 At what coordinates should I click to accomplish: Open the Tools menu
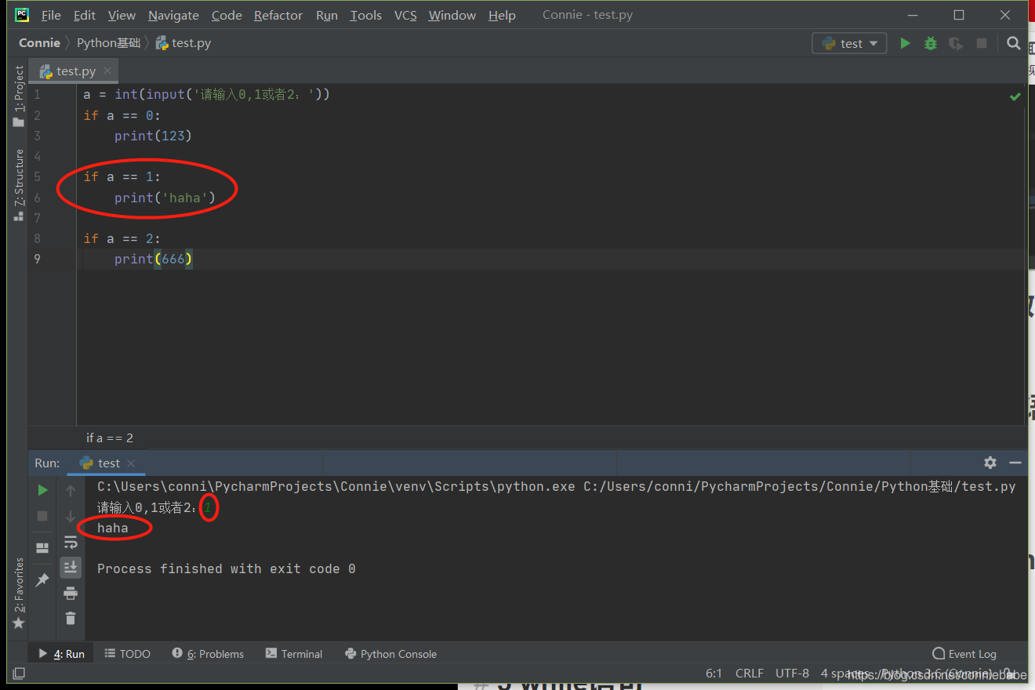[x=365, y=15]
